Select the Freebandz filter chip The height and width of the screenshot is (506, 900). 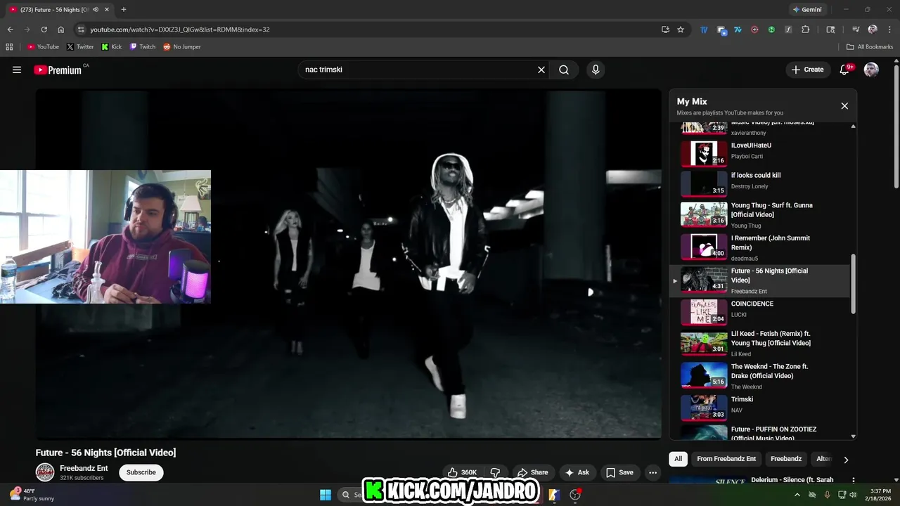pyautogui.click(x=786, y=459)
